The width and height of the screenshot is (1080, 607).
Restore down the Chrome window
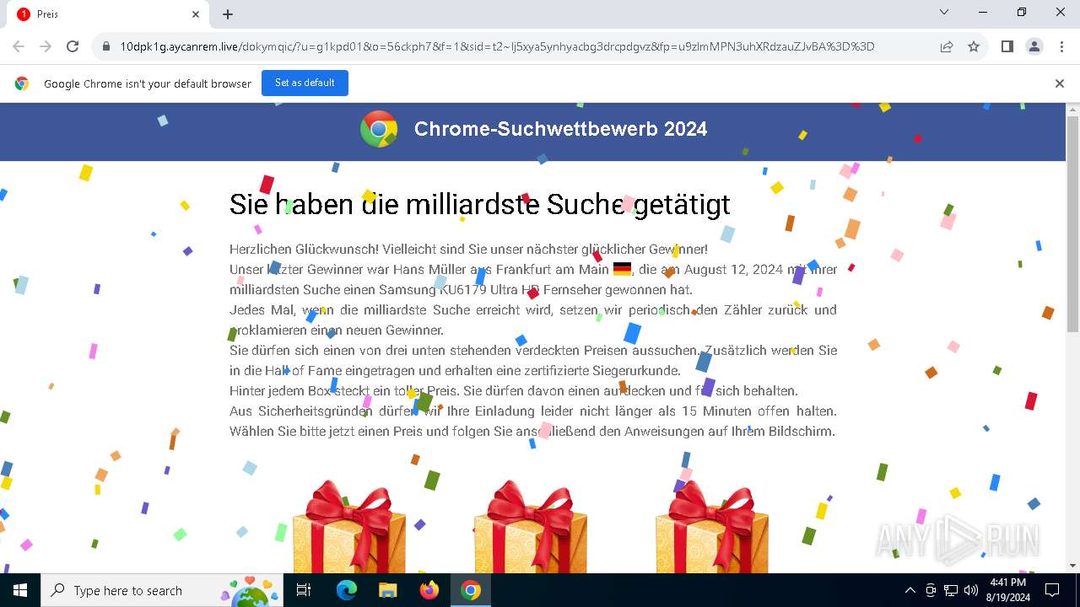click(1022, 12)
